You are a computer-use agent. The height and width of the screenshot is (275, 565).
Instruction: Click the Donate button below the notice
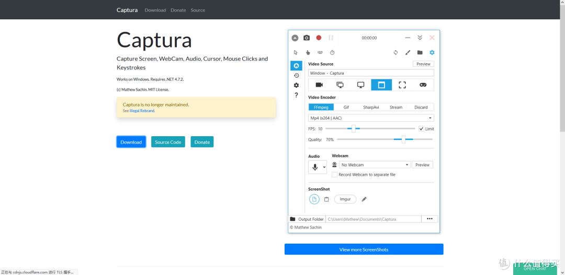[x=202, y=142]
